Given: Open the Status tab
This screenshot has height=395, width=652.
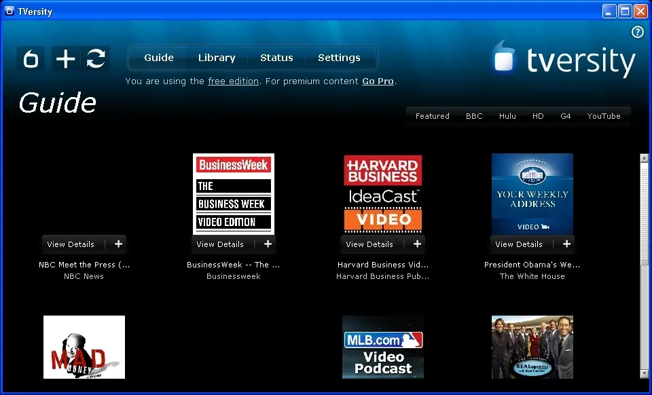Looking at the screenshot, I should coord(276,58).
